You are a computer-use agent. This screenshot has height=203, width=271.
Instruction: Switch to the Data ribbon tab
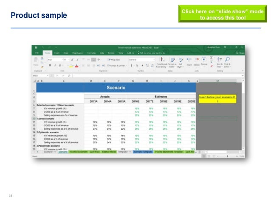click(102, 53)
